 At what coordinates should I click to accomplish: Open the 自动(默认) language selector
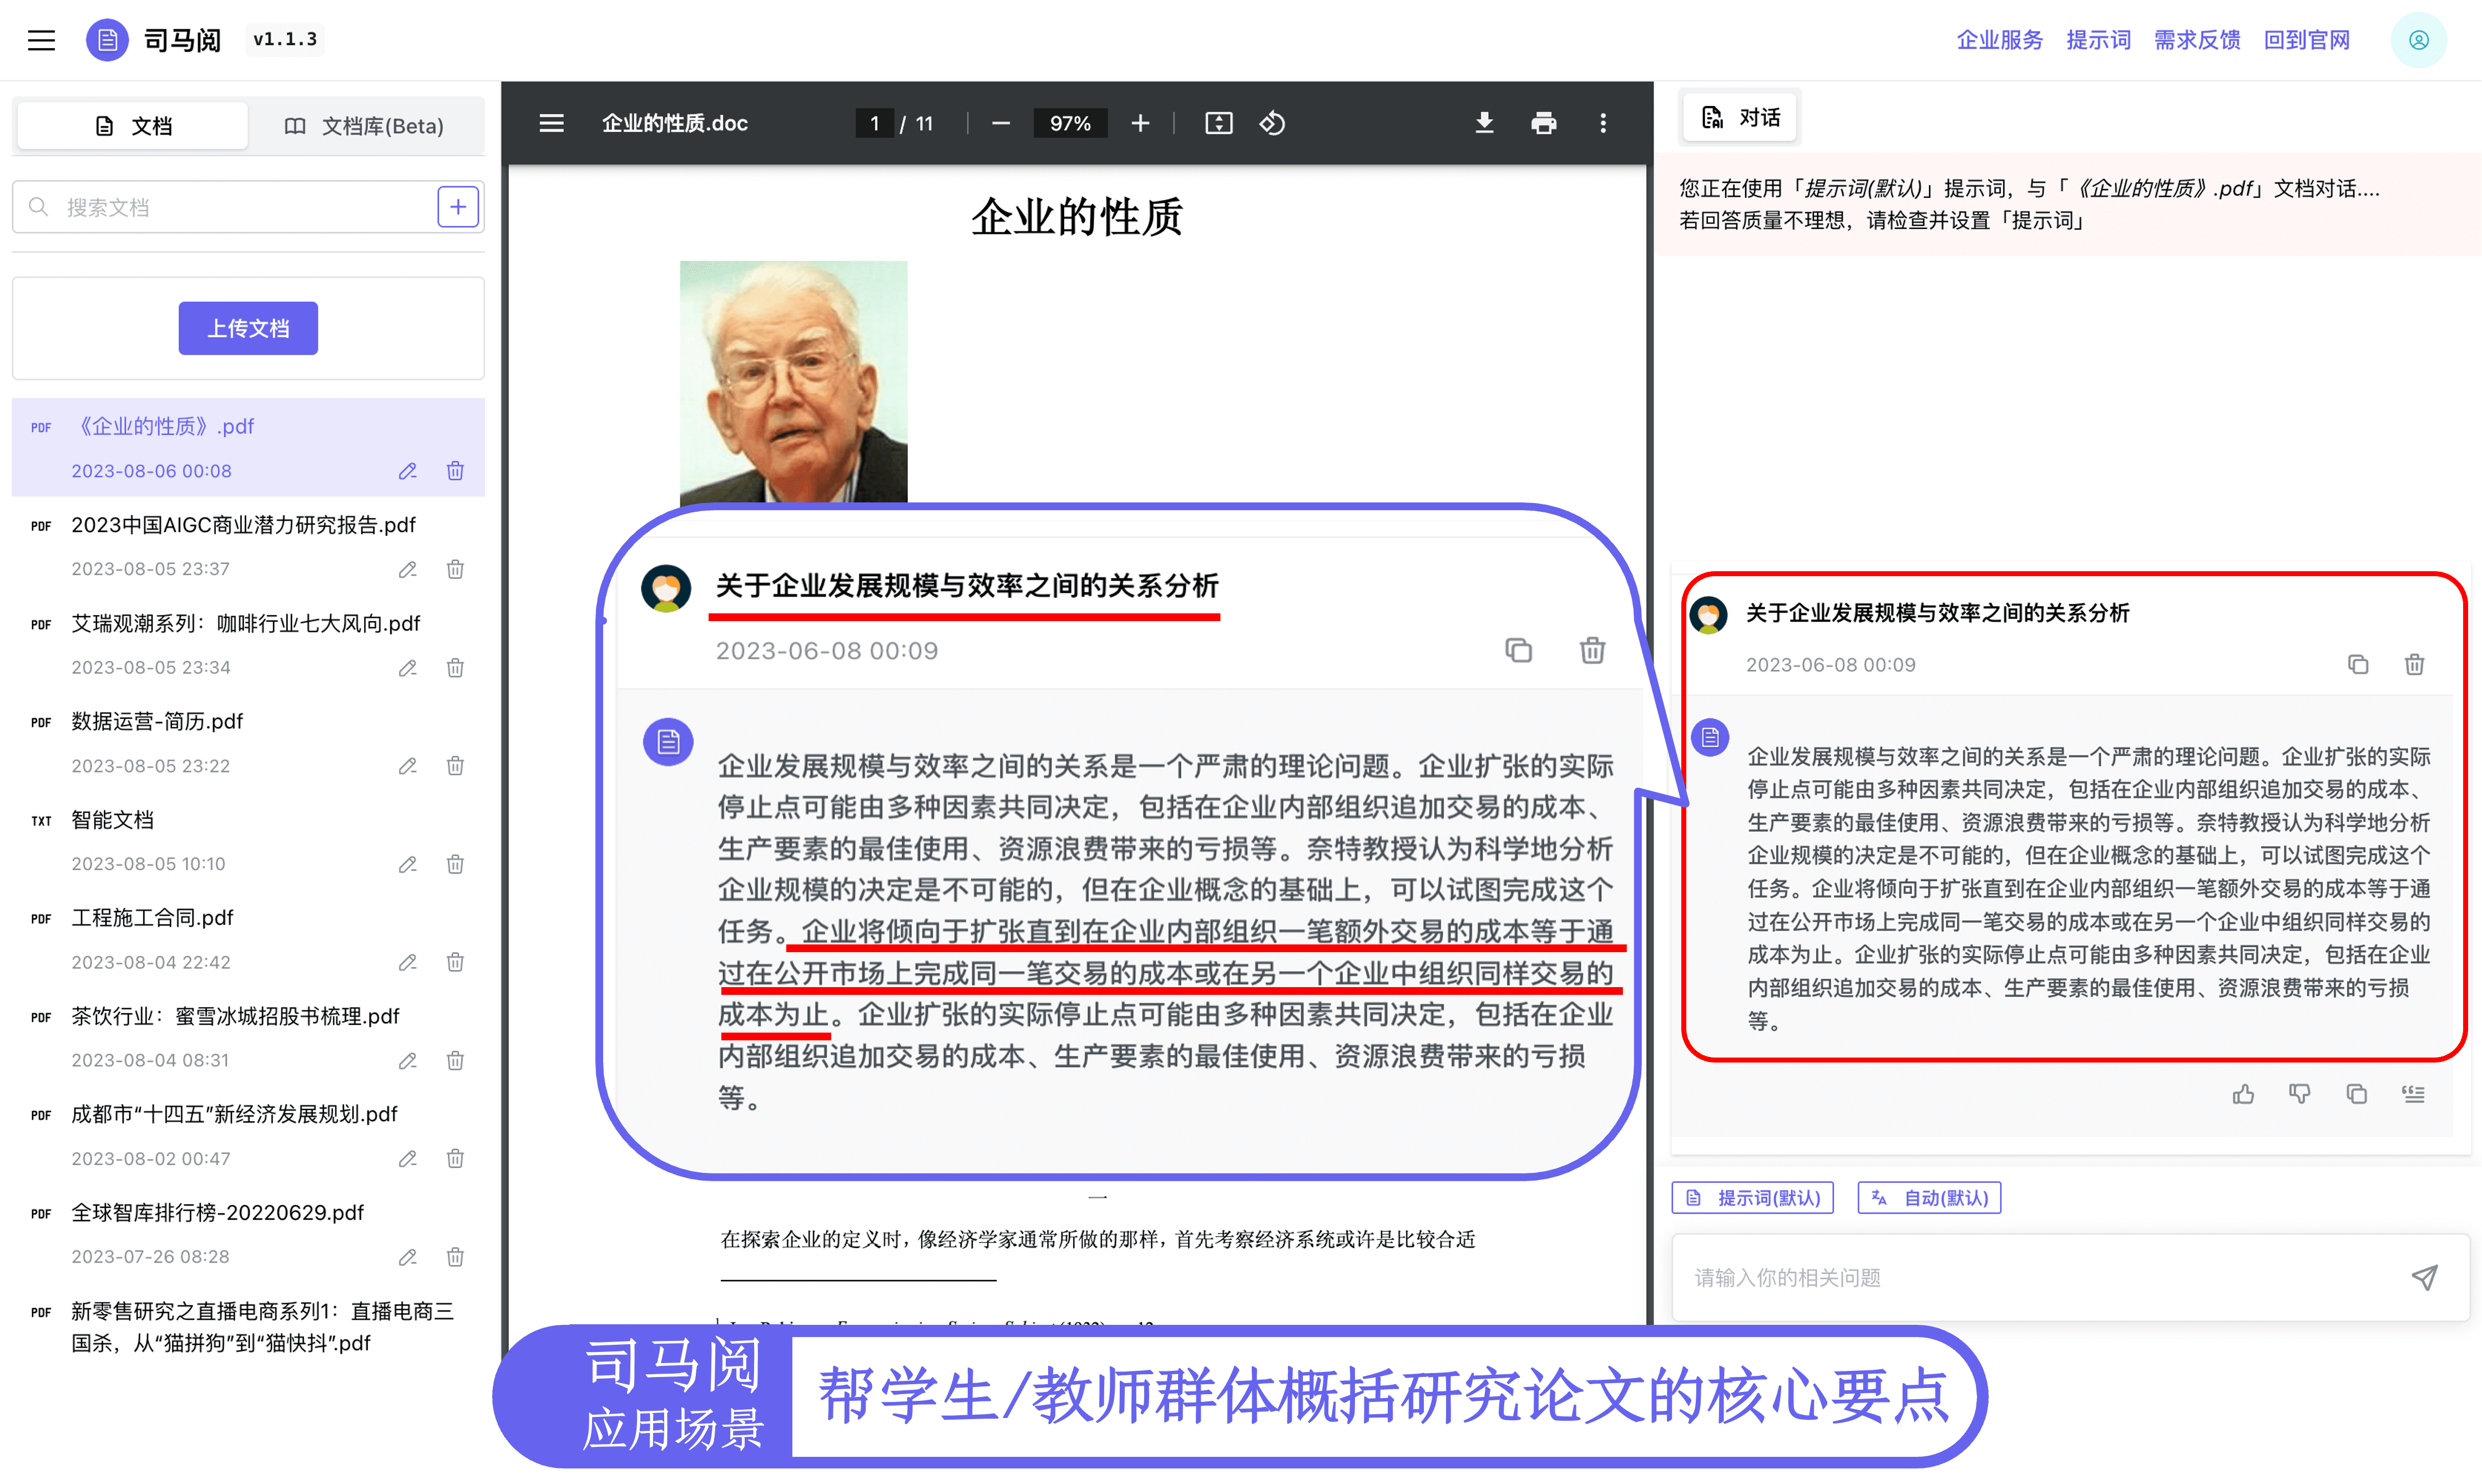click(1929, 1197)
